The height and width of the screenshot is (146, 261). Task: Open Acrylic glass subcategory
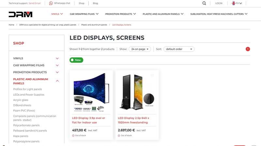click(21, 100)
